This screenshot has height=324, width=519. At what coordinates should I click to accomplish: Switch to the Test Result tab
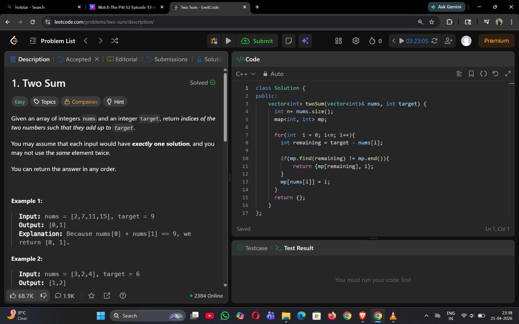298,248
